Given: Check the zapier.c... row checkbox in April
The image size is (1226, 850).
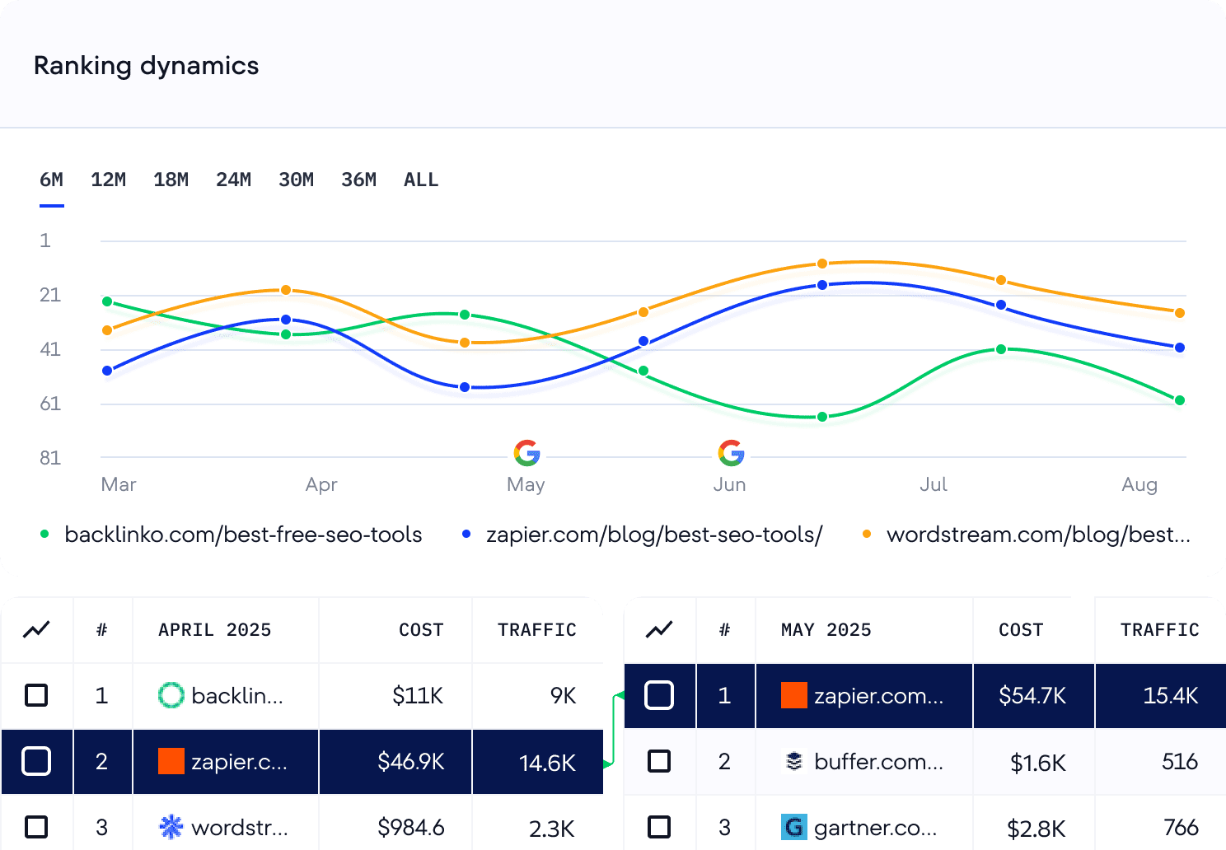Looking at the screenshot, I should pos(36,761).
